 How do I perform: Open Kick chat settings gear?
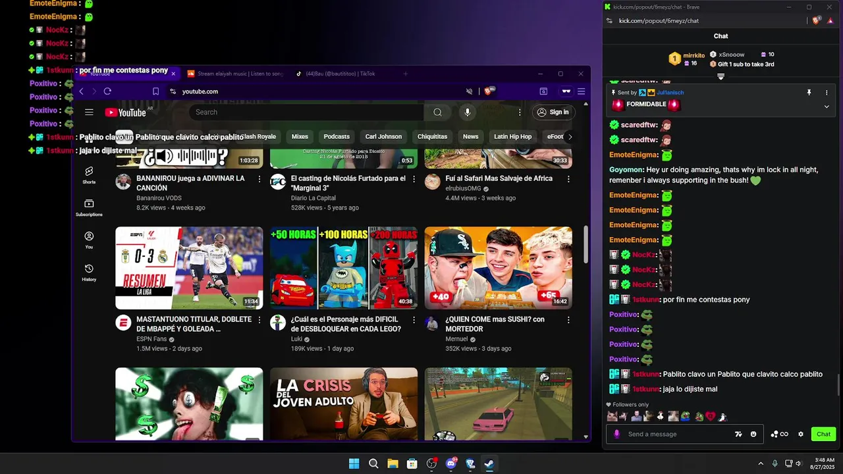pyautogui.click(x=801, y=434)
